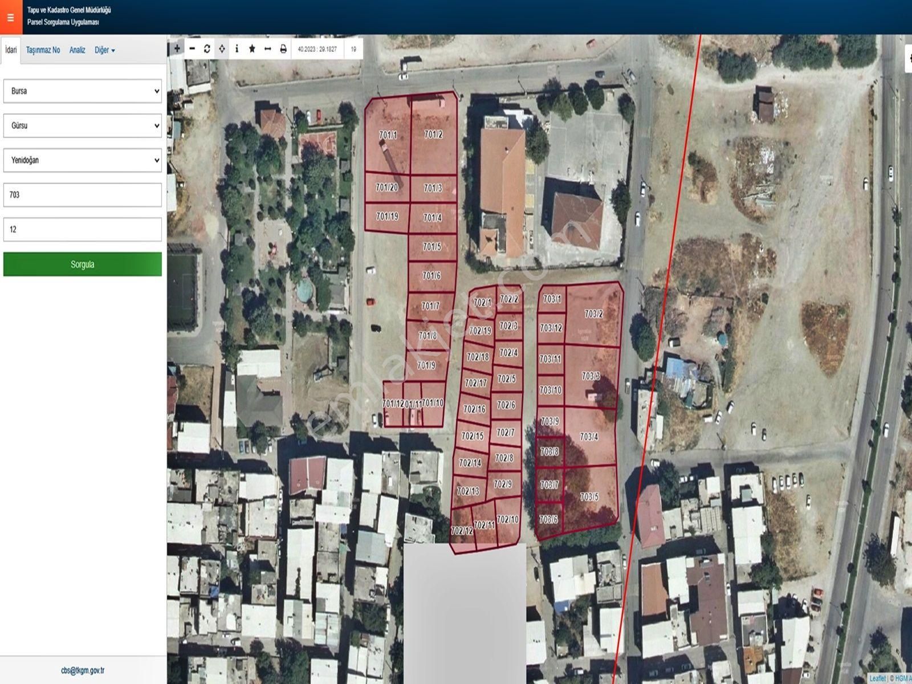Image resolution: width=912 pixels, height=684 pixels.
Task: Open the hamburger menu in header
Action: pyautogui.click(x=10, y=17)
